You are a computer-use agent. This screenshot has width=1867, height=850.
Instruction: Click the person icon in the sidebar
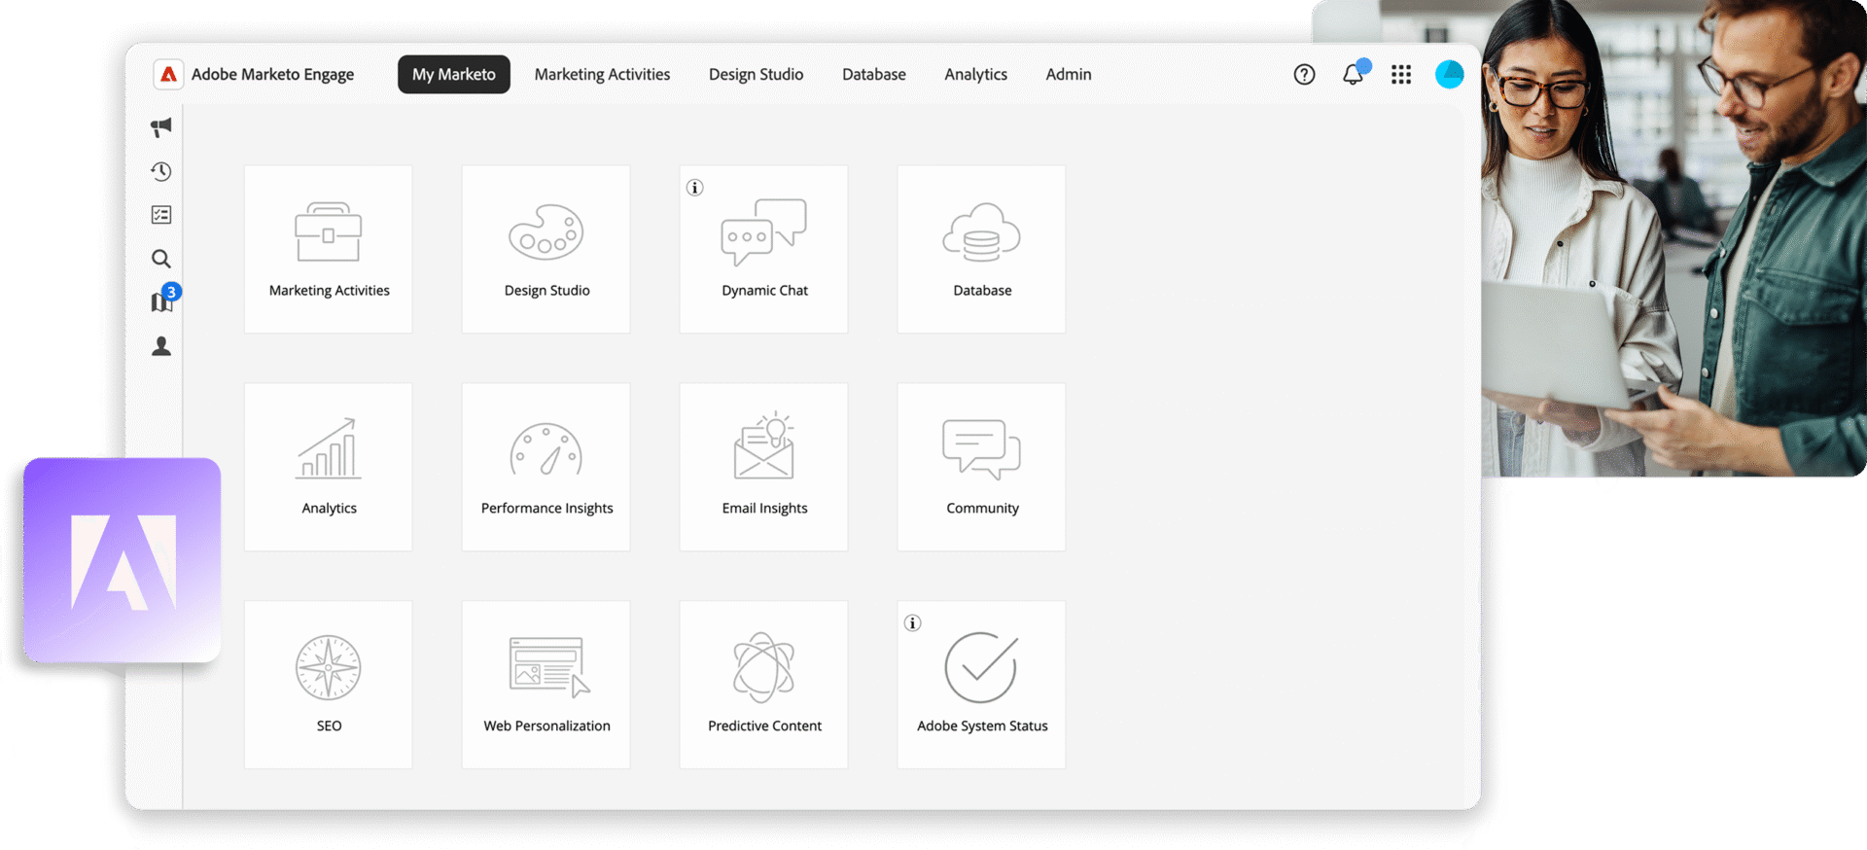tap(161, 346)
